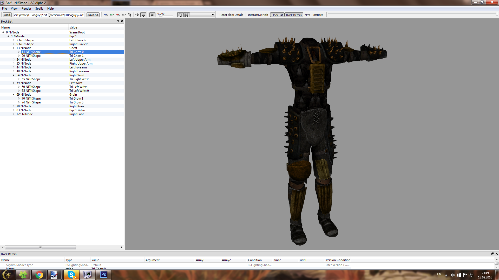Select 60 NiTriShape Tri Left Wrist 1

click(62, 87)
